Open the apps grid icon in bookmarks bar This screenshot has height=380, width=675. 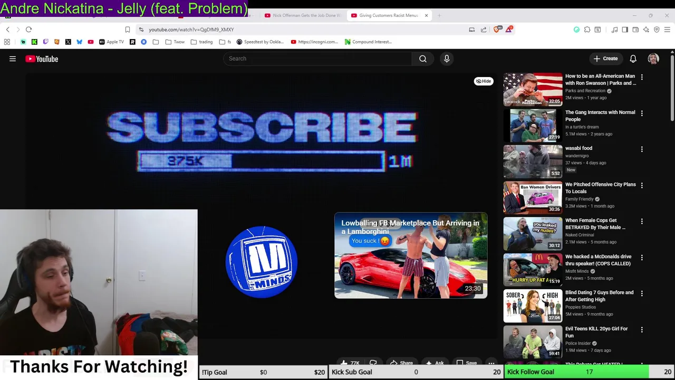pyautogui.click(x=7, y=42)
